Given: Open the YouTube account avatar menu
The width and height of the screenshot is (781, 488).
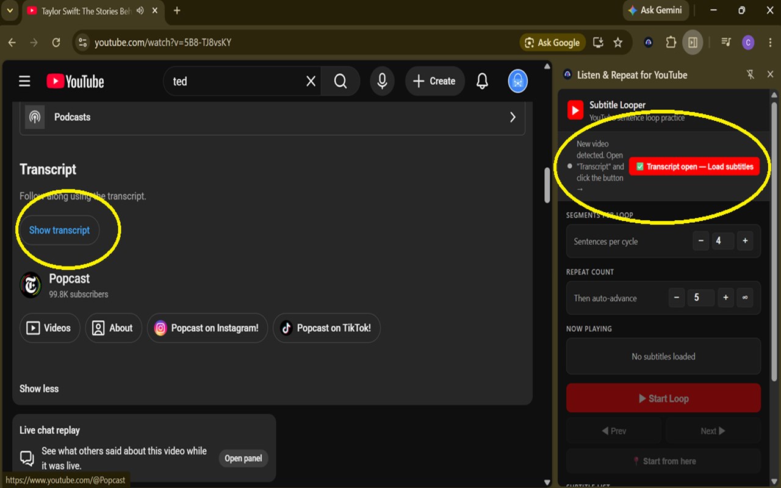Looking at the screenshot, I should (518, 81).
